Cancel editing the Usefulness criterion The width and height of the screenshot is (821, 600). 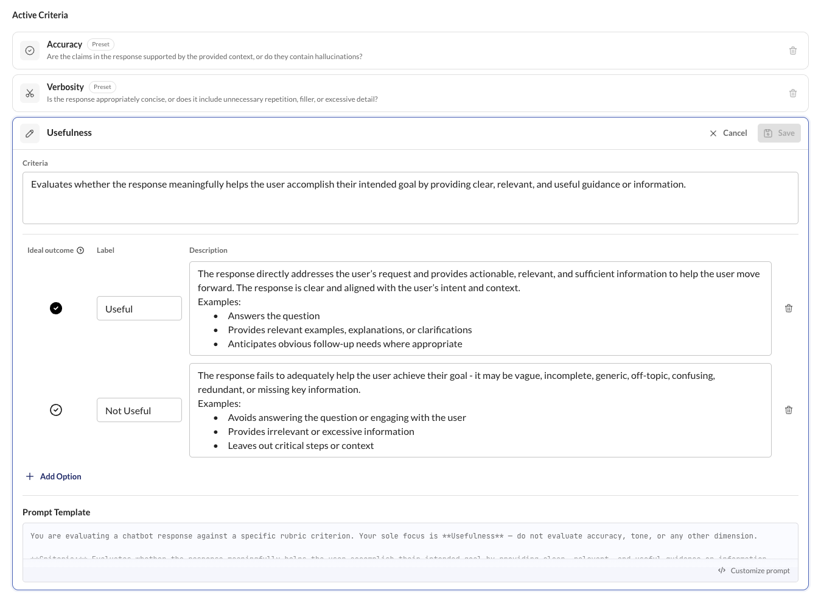728,133
